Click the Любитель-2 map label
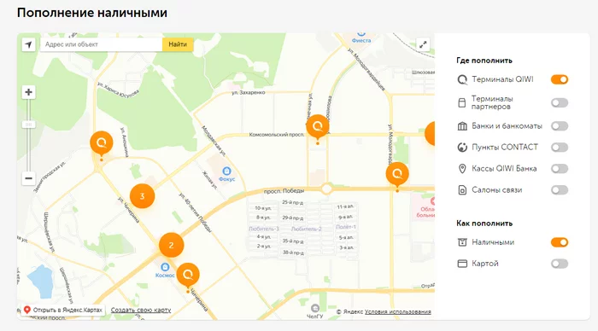The width and height of the screenshot is (598, 331). (x=307, y=229)
